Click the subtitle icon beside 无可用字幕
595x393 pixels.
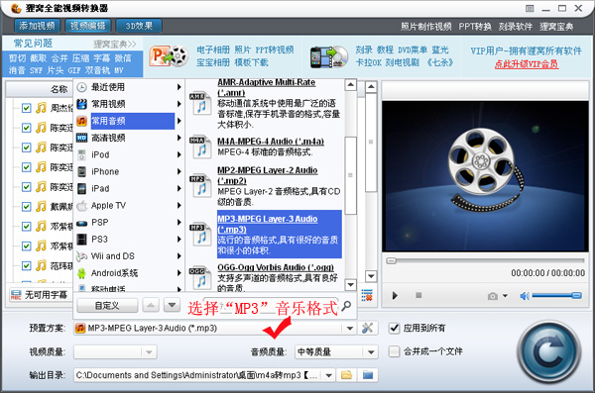[16, 295]
